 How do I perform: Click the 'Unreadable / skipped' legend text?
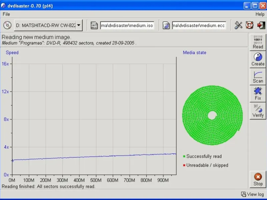coord(207,165)
